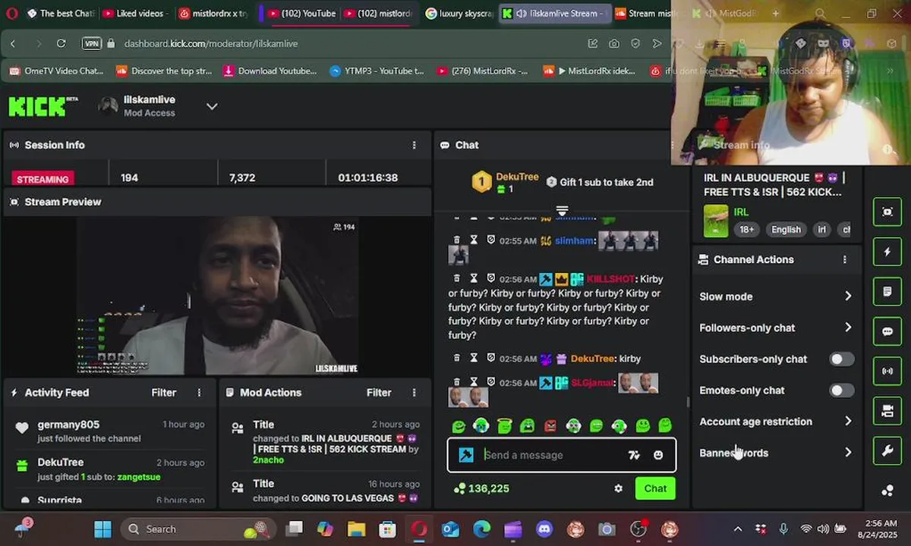Open Mod Actions Filter
The width and height of the screenshot is (911, 546).
pyautogui.click(x=379, y=393)
